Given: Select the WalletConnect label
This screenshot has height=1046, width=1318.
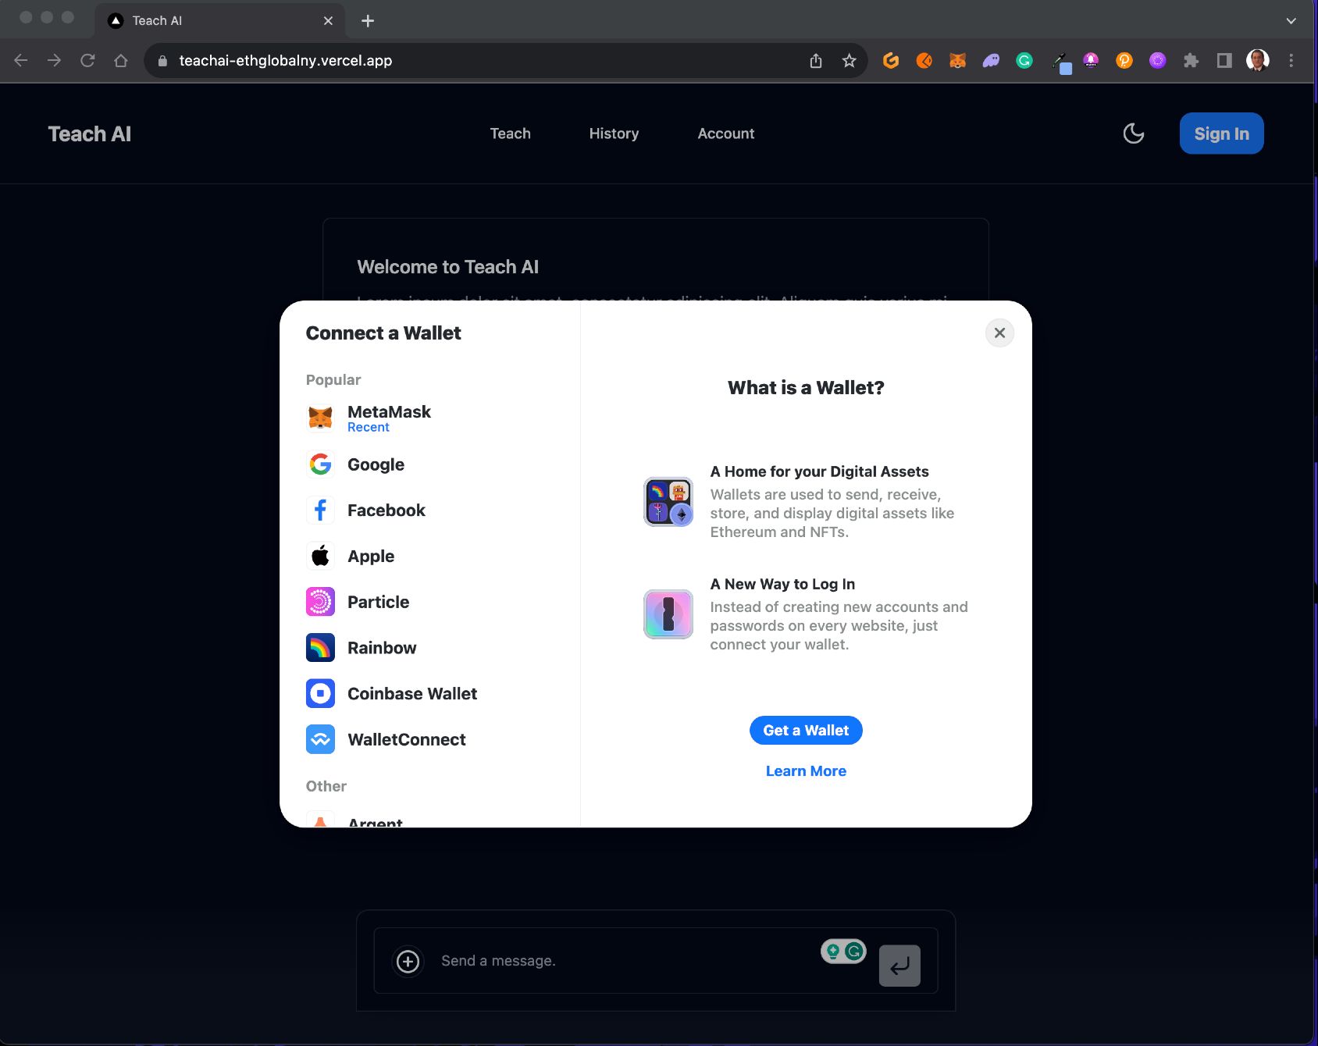Looking at the screenshot, I should (x=407, y=740).
